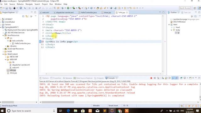This screenshot has height=113, width=201.
Task: Click the Save All icon in toolbar
Action: [10, 8]
